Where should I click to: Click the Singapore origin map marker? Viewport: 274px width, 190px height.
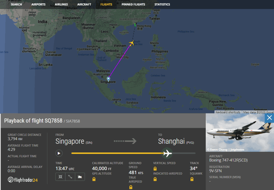(x=108, y=79)
